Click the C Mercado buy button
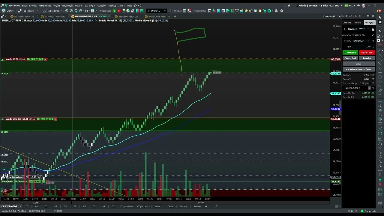The height and width of the screenshot is (216, 384). [x=350, y=52]
